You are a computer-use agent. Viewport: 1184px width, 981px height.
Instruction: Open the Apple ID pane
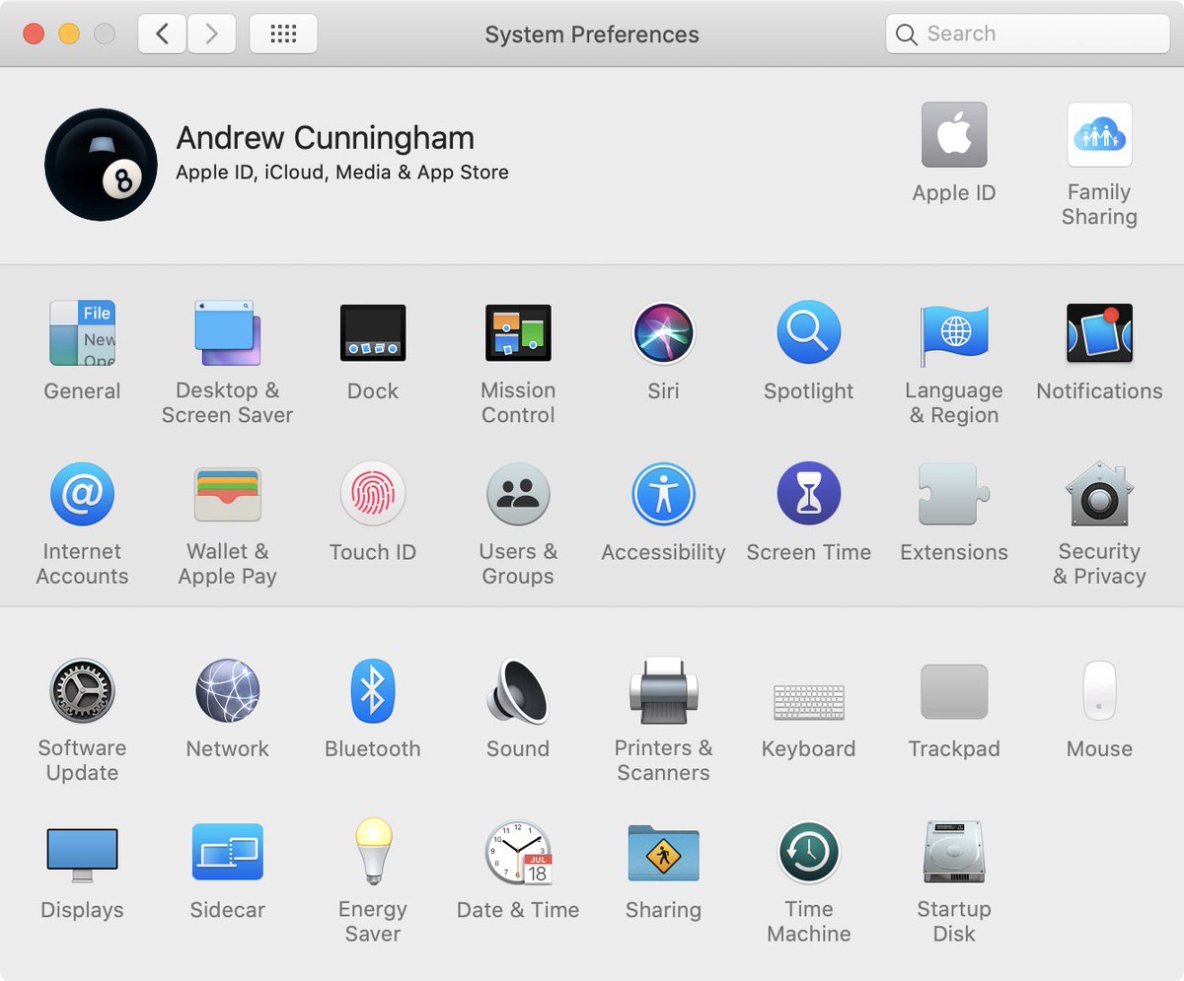(x=954, y=135)
